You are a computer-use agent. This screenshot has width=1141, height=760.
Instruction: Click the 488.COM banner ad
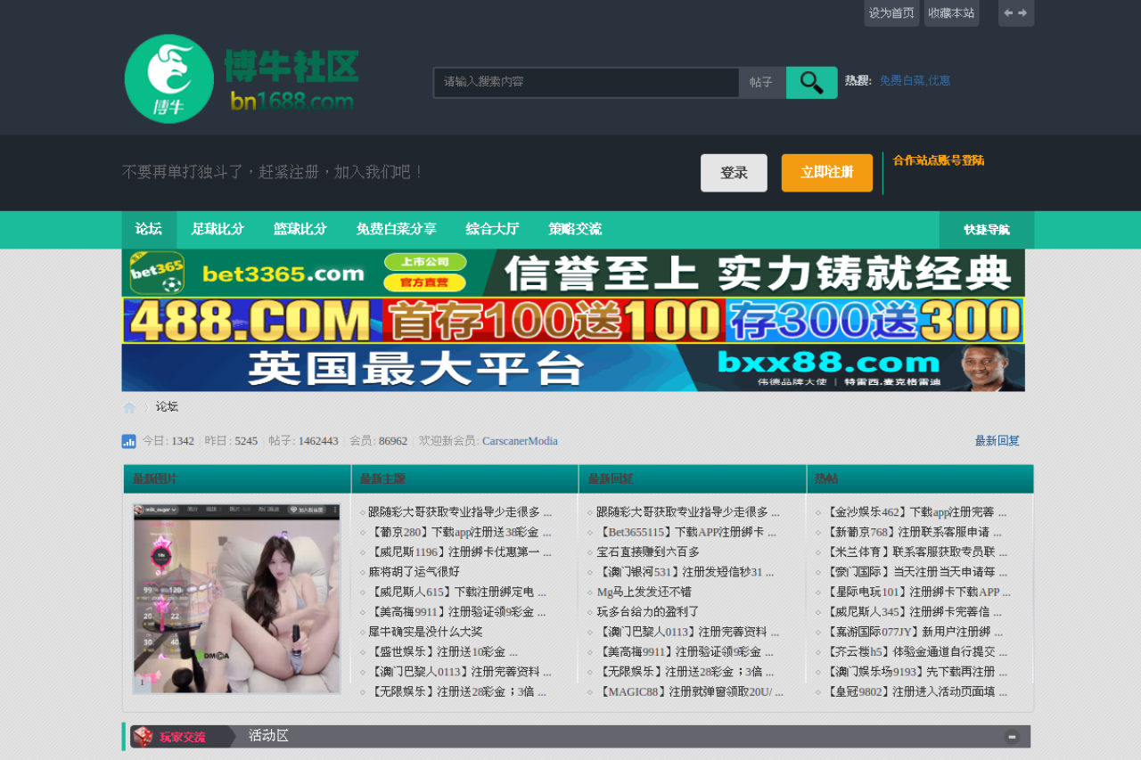point(573,321)
